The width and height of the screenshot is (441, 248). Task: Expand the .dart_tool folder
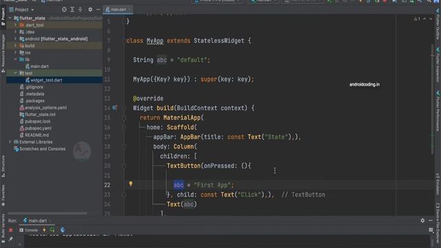(x=15, y=25)
